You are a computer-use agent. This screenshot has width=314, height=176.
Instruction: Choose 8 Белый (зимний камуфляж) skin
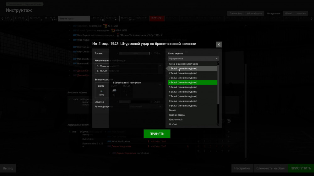[192, 101]
